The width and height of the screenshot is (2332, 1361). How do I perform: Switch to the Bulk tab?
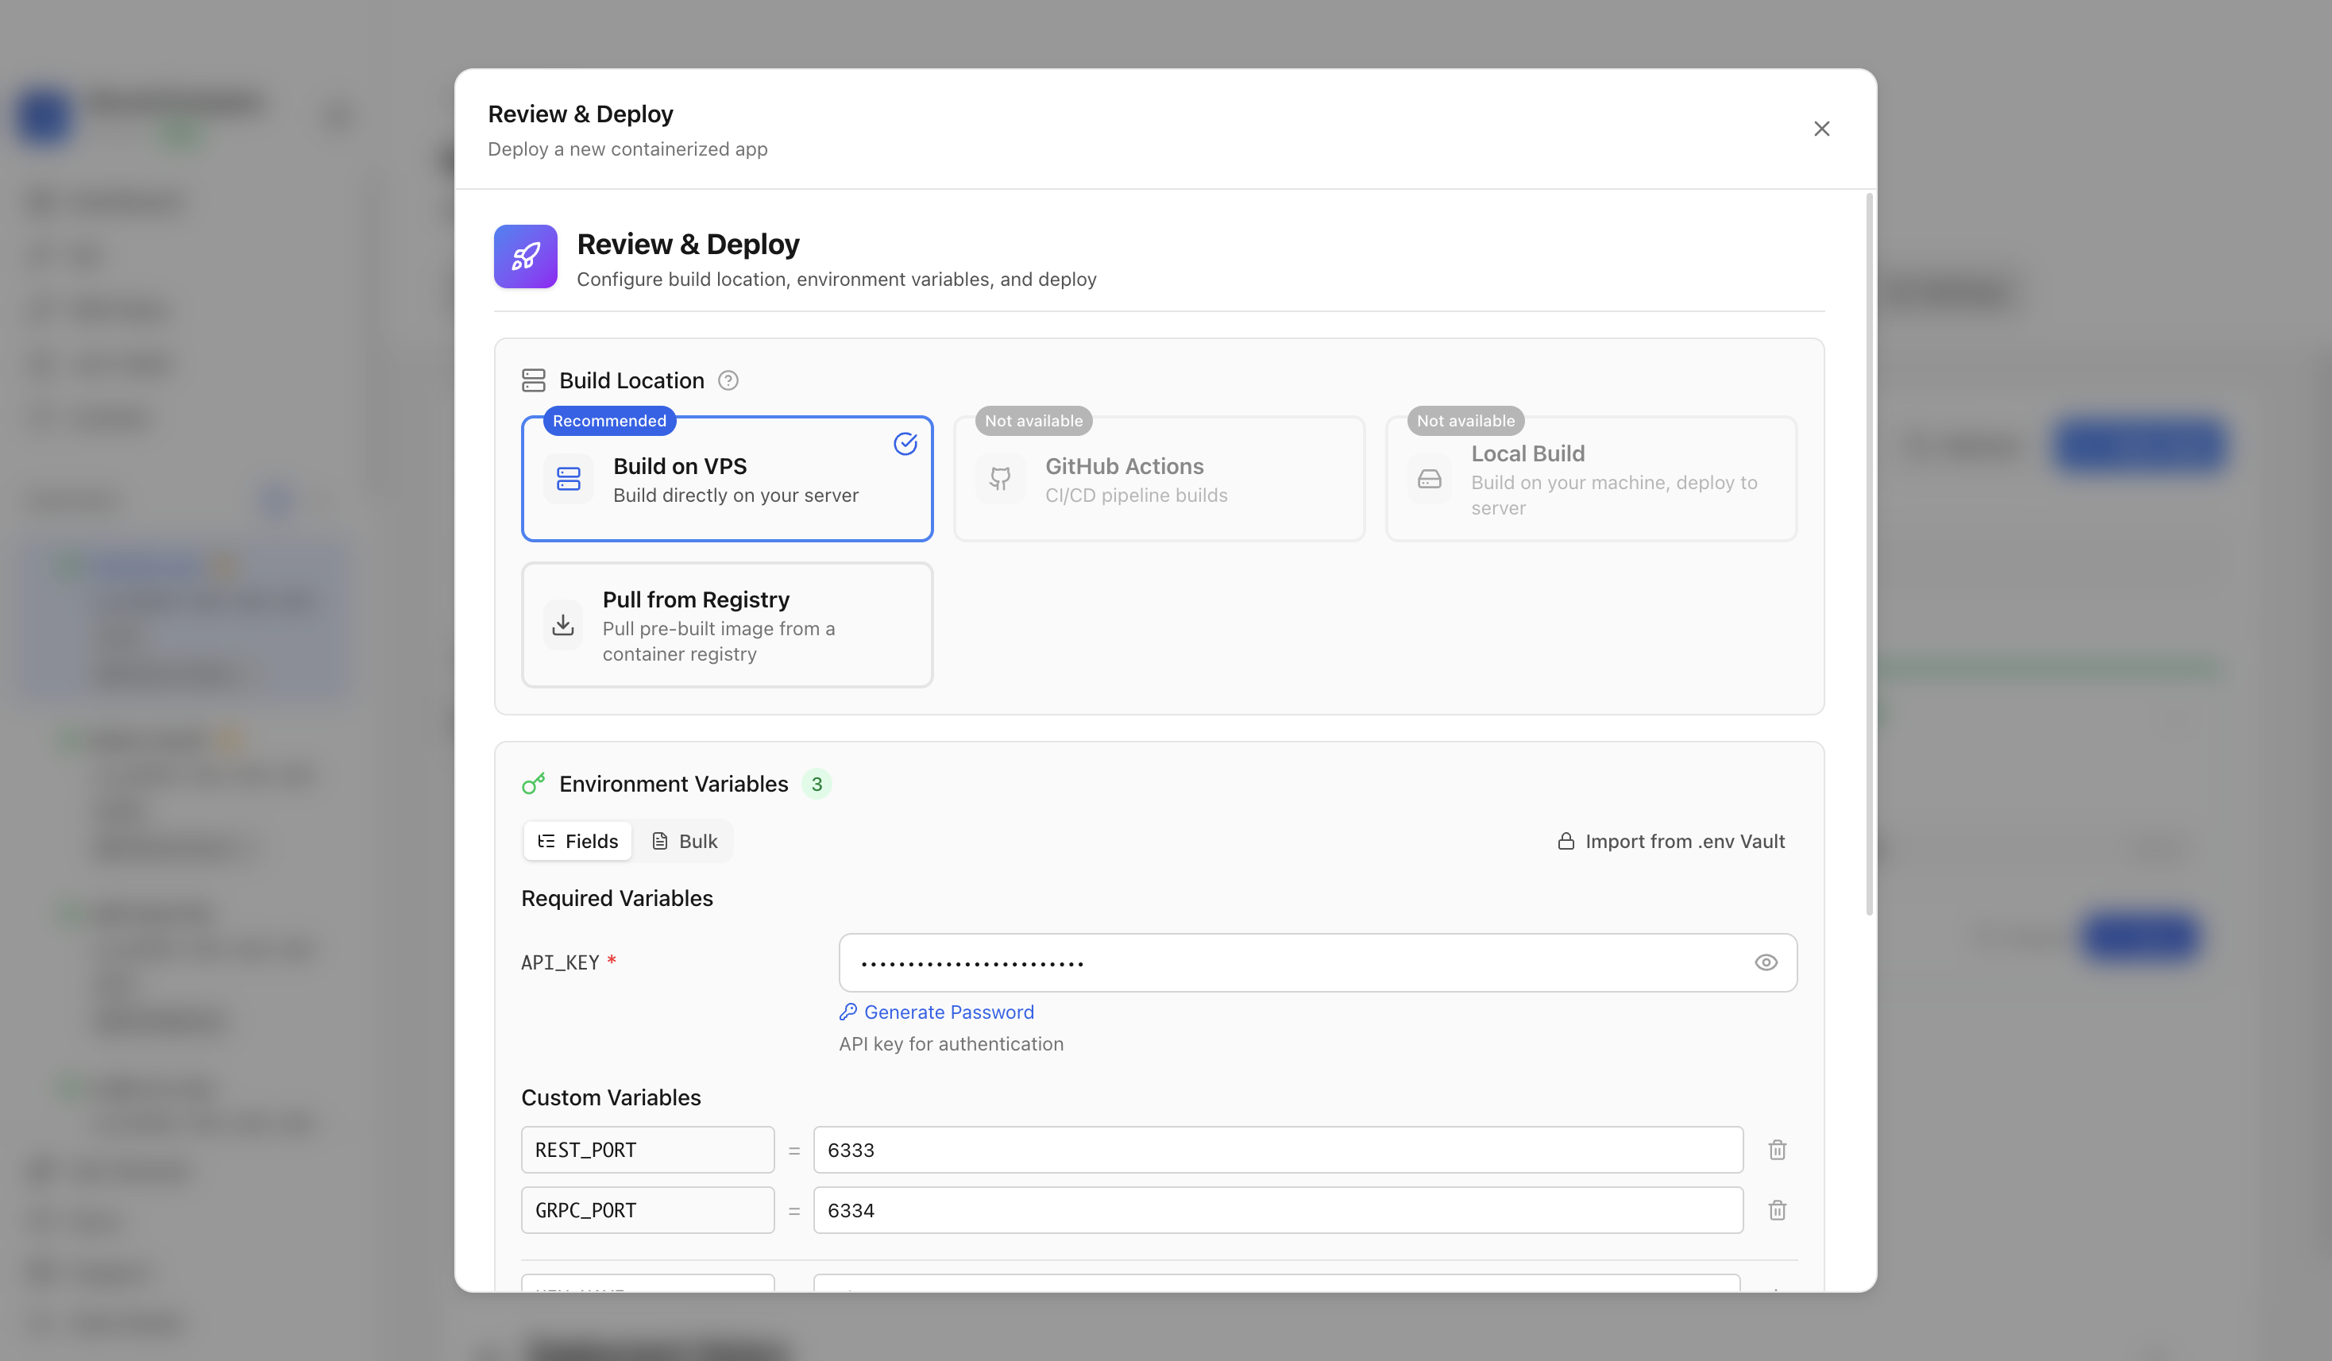(684, 841)
